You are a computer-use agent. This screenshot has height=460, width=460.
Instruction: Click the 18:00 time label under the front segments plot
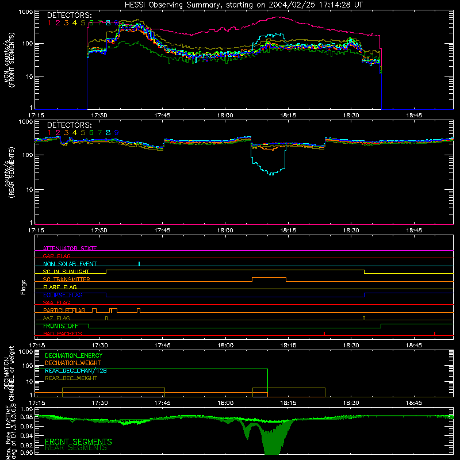point(225,116)
